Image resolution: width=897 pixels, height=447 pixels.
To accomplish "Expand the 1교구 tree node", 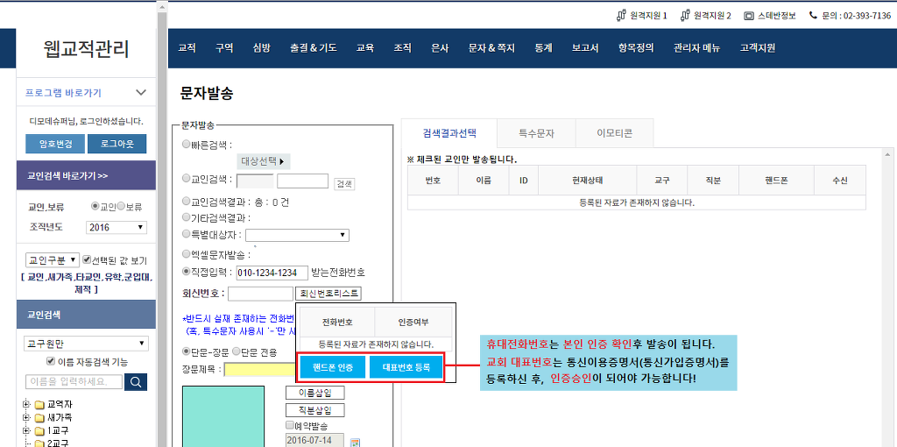I will pos(25,430).
